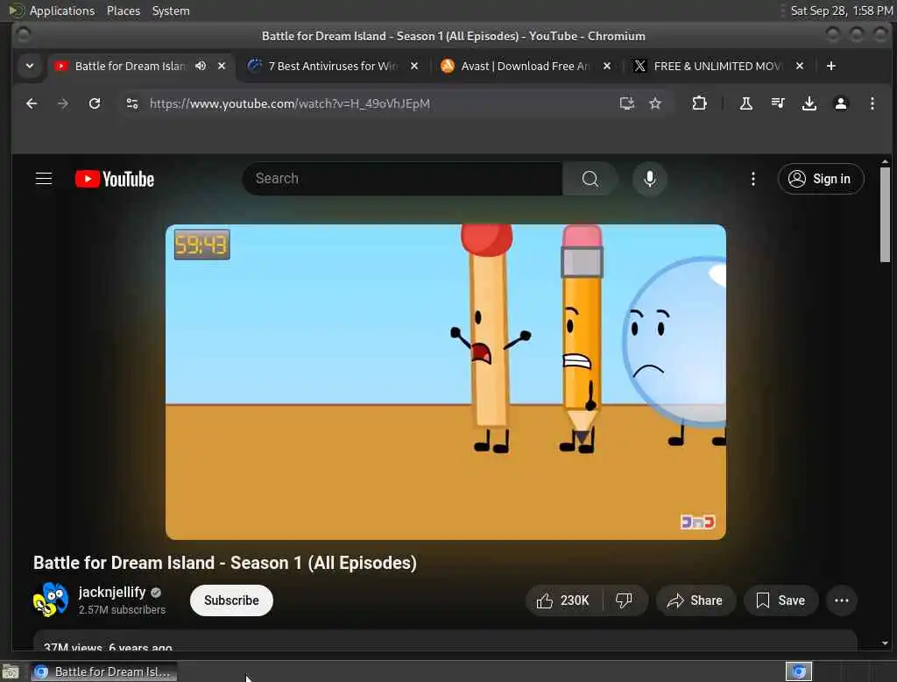
Task: Open the System menu
Action: 171,11
